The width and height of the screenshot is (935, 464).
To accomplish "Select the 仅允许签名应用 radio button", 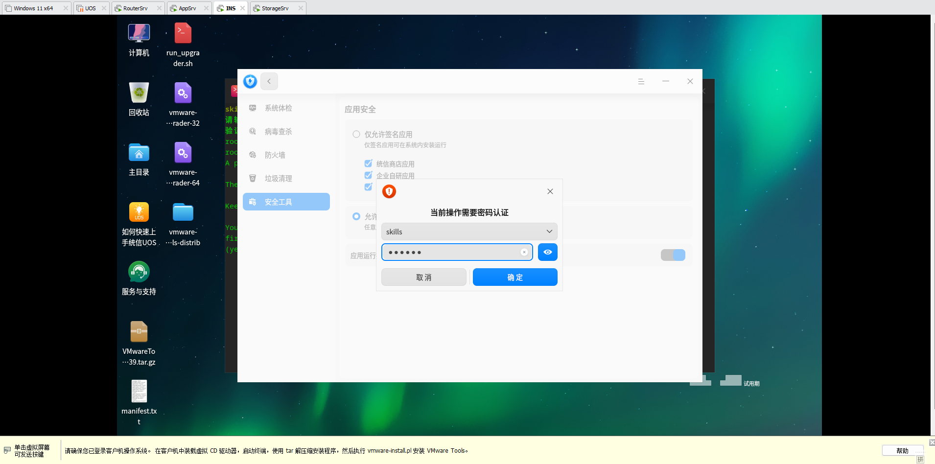I will pyautogui.click(x=356, y=134).
